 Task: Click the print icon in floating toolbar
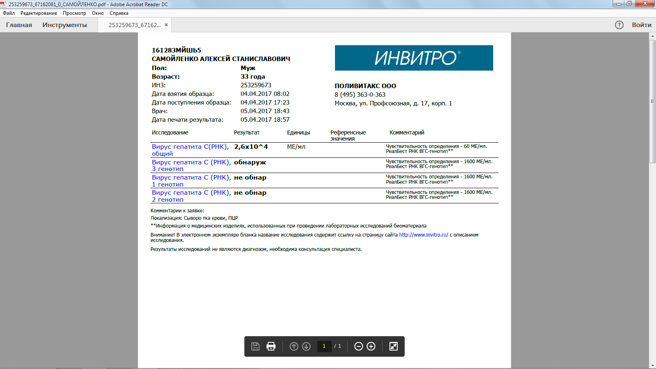(271, 346)
